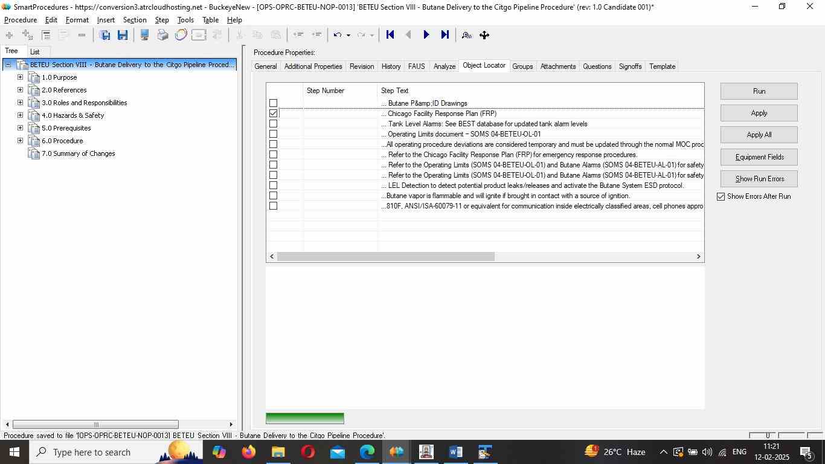Open the Section menu
This screenshot has height=464, width=825.
click(x=135, y=20)
